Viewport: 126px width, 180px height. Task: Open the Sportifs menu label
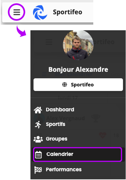55,124
